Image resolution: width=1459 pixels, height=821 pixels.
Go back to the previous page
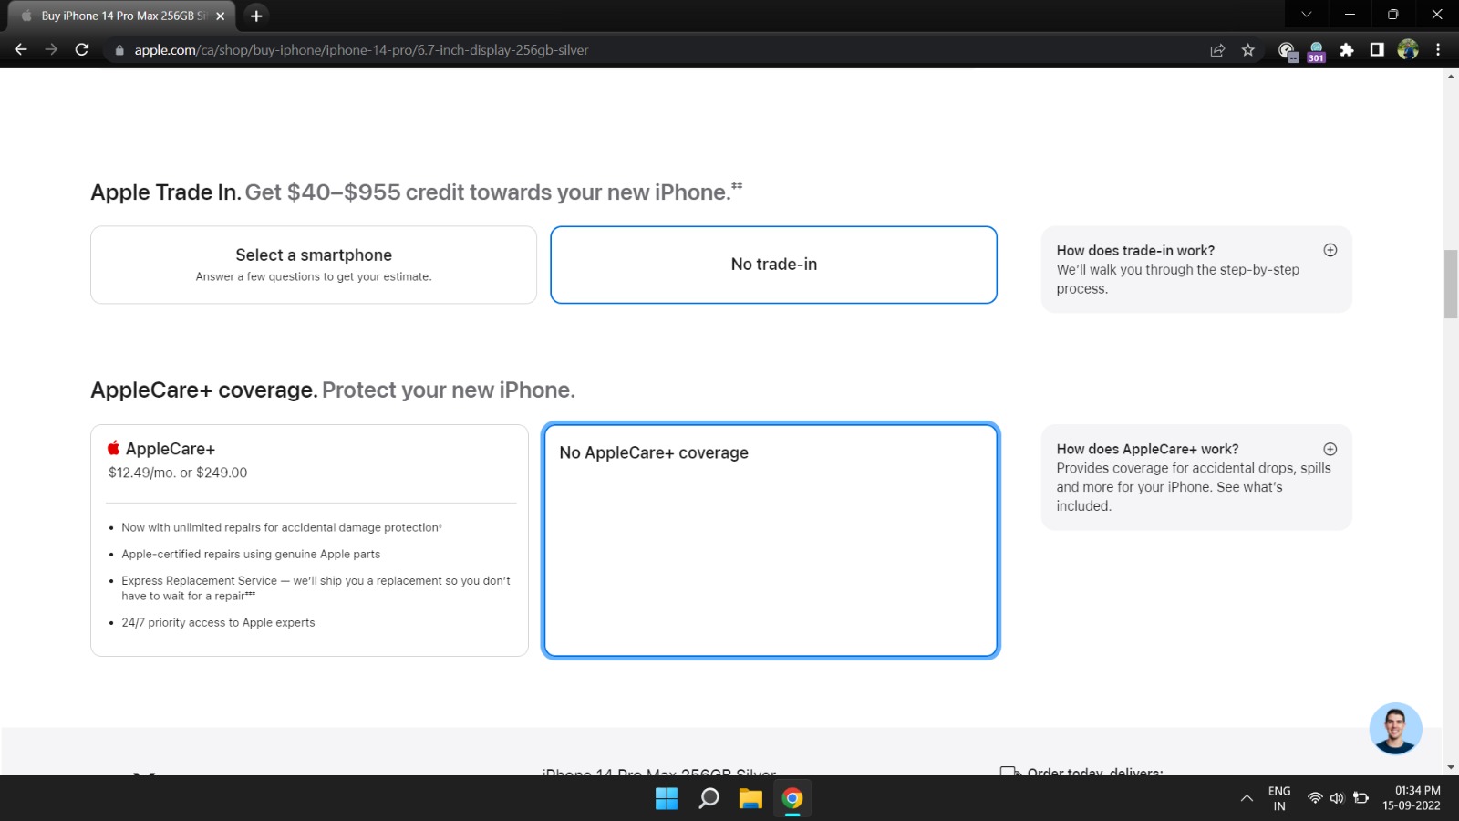point(21,49)
